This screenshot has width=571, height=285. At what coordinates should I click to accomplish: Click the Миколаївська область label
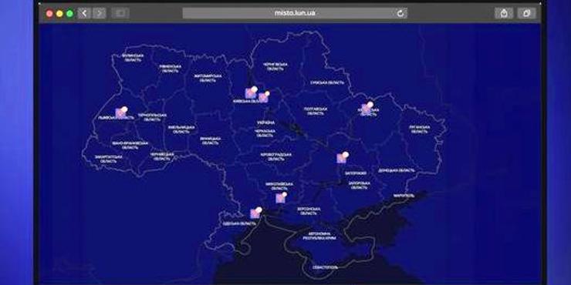[279, 186]
